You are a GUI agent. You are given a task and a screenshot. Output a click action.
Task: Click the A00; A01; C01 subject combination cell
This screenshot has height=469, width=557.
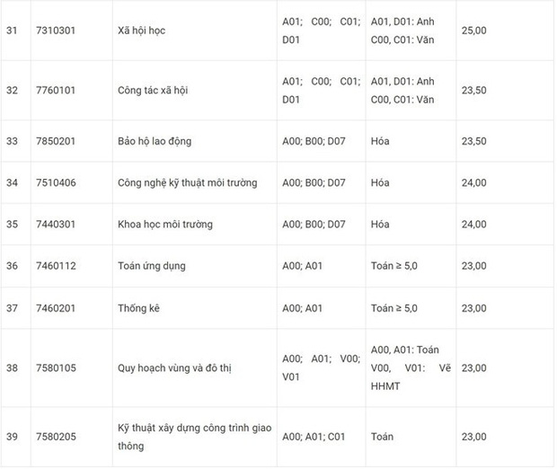pos(314,437)
